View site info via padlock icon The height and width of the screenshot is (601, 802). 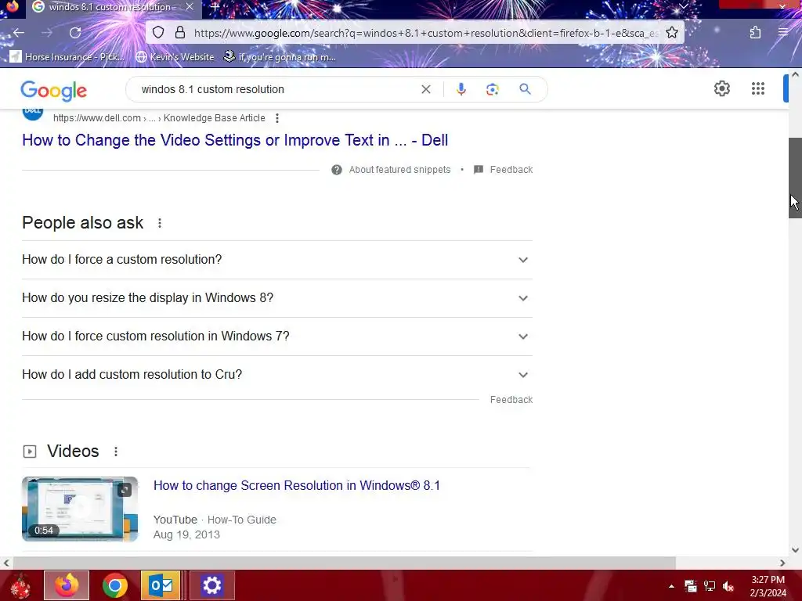180,33
